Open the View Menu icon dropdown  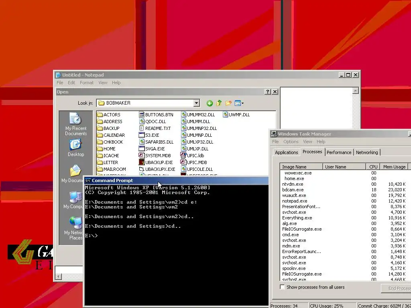[x=239, y=103]
